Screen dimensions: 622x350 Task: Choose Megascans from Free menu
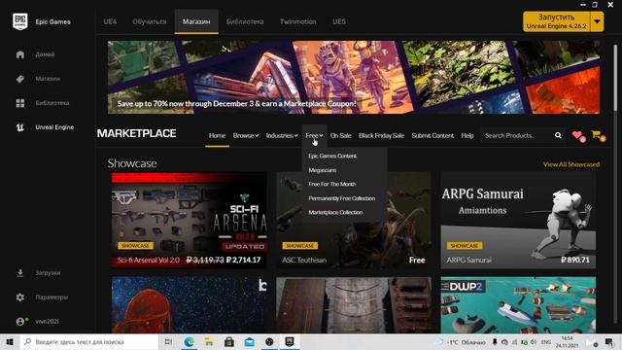point(323,170)
